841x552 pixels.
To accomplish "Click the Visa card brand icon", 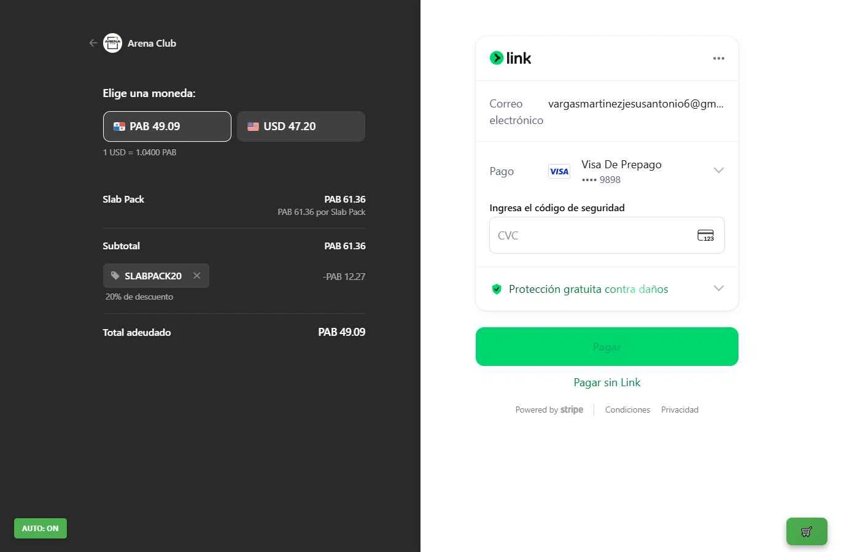I will point(559,171).
